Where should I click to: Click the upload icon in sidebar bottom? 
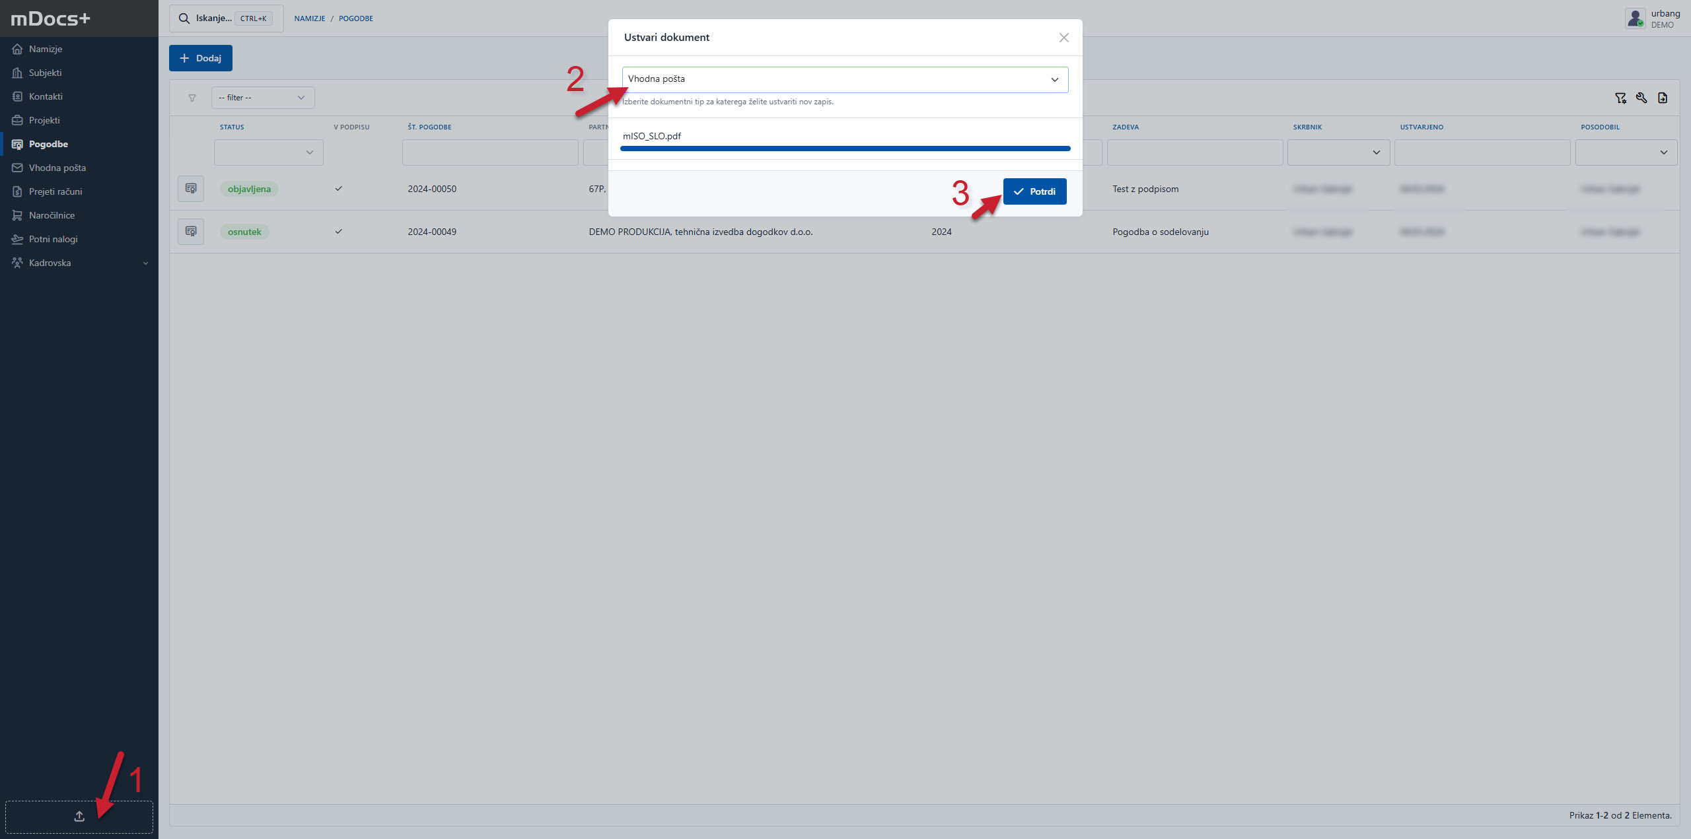pyautogui.click(x=79, y=817)
